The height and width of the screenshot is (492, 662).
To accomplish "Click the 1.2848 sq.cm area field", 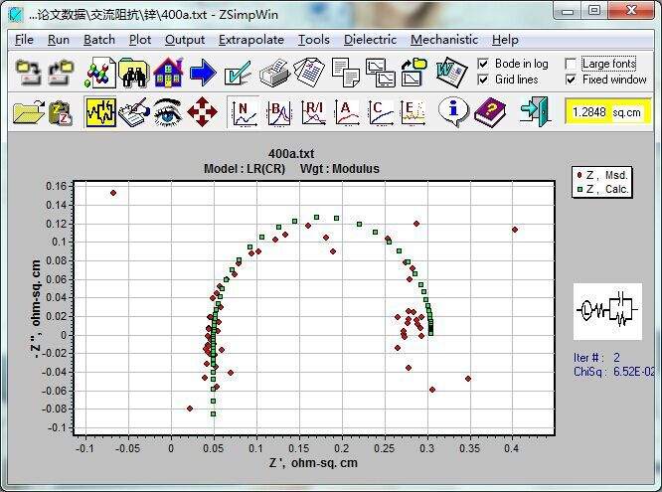I will (607, 112).
